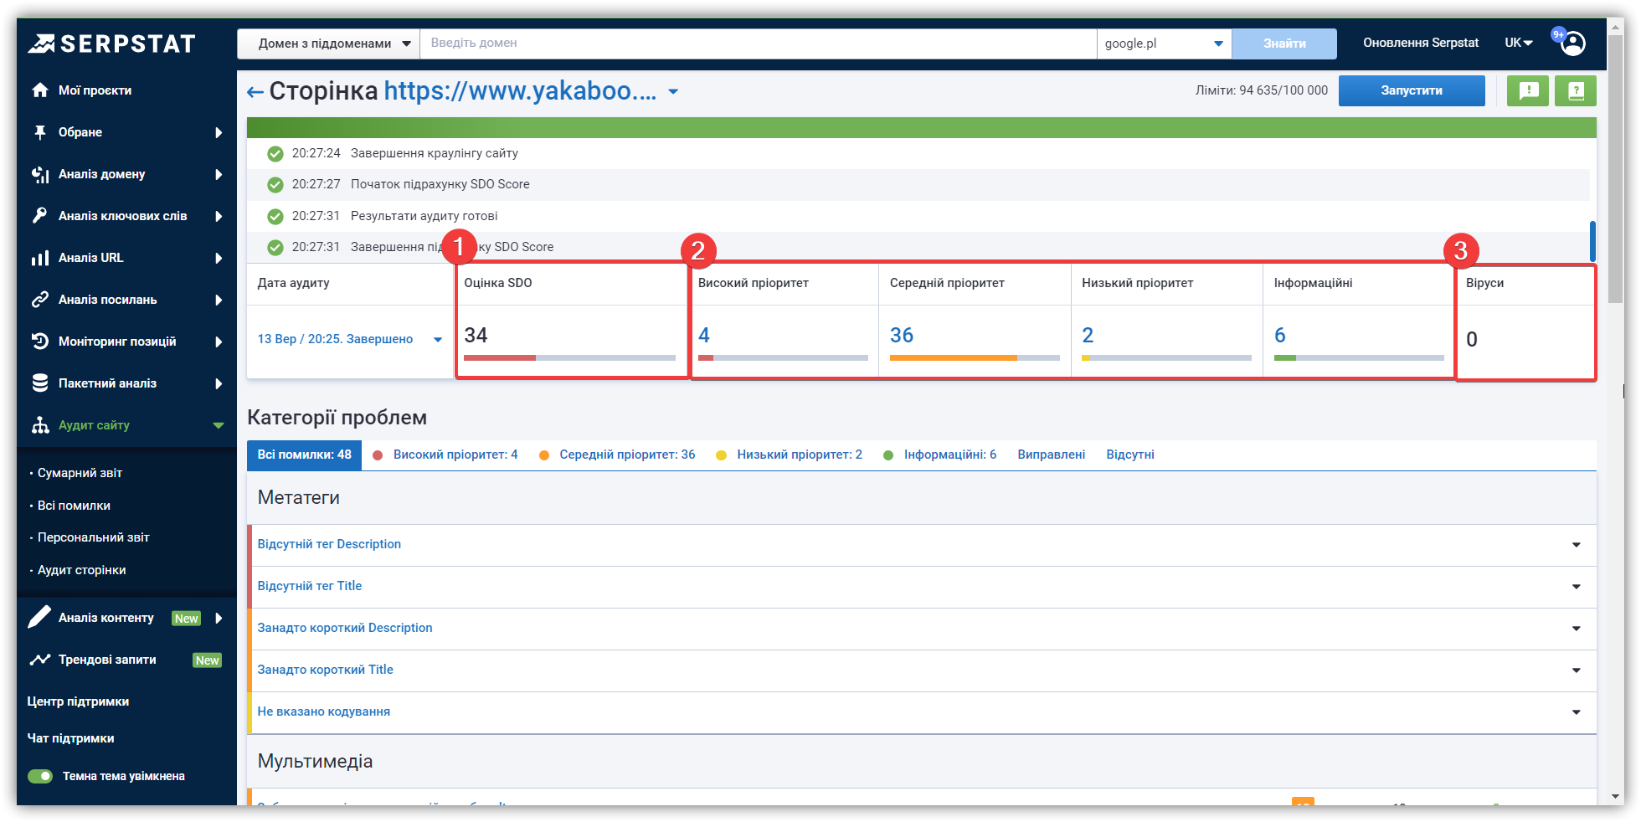This screenshot has height=822, width=1641.
Task: Click the trend line icon for Трендові запити
Action: tap(40, 660)
